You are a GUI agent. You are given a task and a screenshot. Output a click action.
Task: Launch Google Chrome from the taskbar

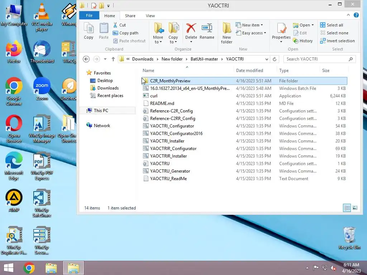click(x=29, y=268)
